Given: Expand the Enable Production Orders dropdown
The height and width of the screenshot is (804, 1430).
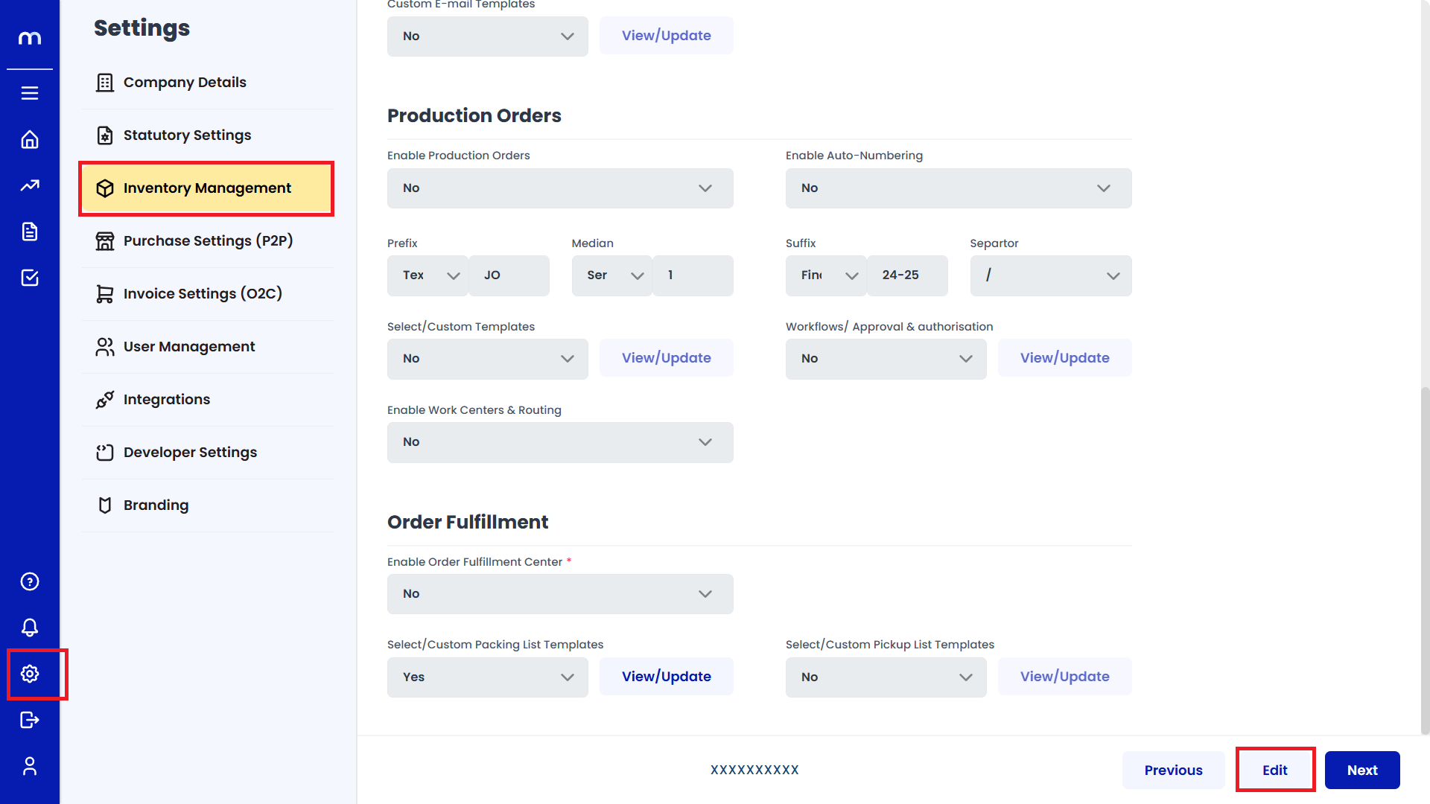Looking at the screenshot, I should (x=560, y=188).
